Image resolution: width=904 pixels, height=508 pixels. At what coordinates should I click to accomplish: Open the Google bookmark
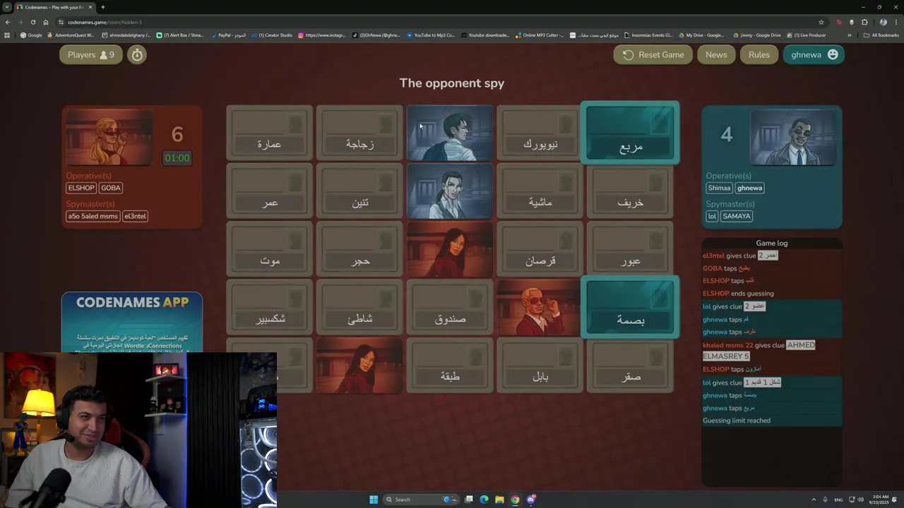click(31, 35)
